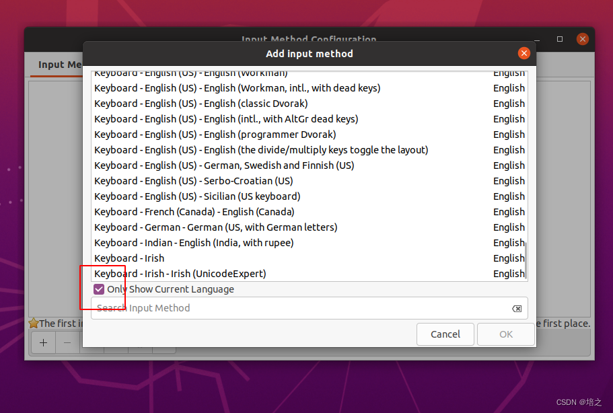Close the Input Method Configuration window
This screenshot has height=413, width=613.
click(x=583, y=39)
